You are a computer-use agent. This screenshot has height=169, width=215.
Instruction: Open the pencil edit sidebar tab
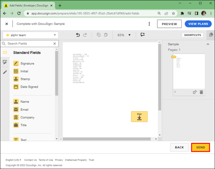tap(5, 72)
